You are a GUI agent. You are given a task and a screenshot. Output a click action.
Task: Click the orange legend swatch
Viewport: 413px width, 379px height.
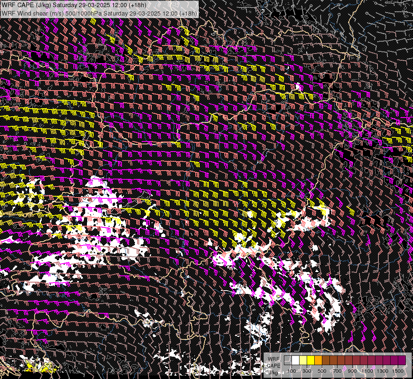point(318,360)
